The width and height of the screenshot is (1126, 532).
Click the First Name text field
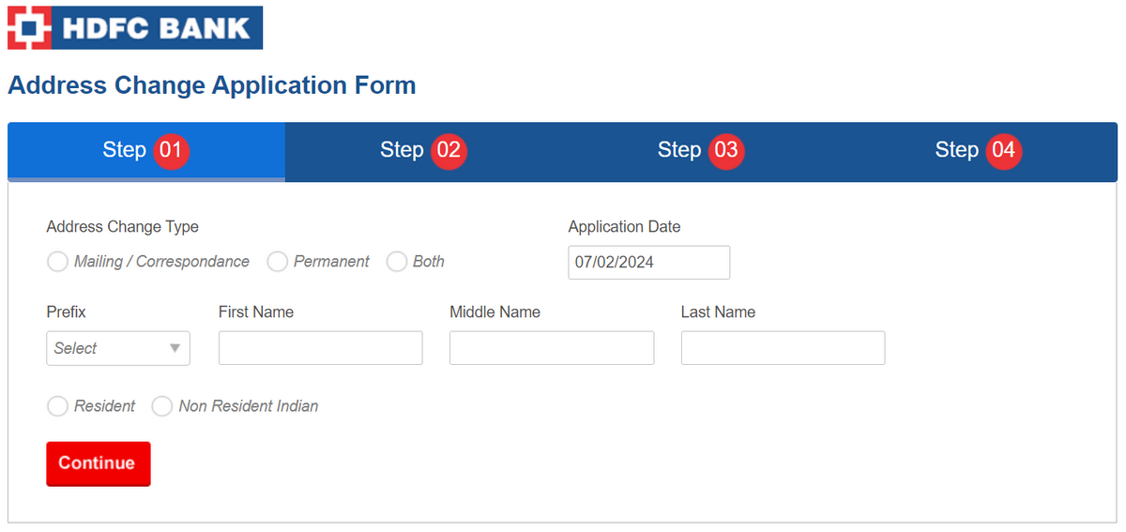point(320,348)
